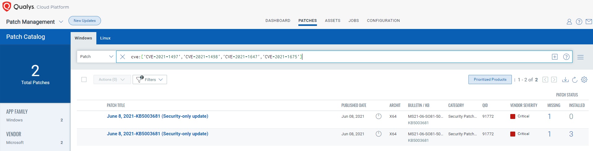
Task: Open first June 8, 2021-KB5003681 patch link
Action: pos(157,116)
